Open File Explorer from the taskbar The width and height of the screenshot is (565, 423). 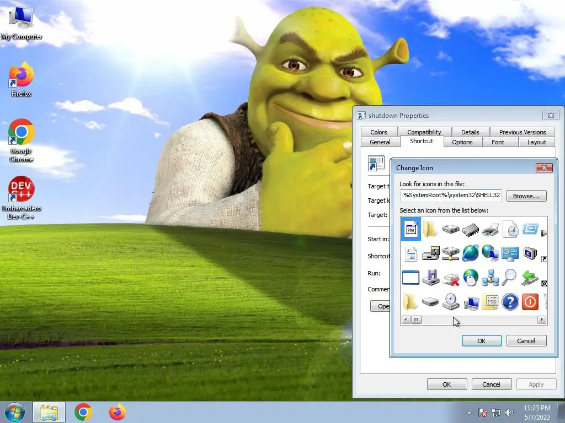[x=49, y=413]
